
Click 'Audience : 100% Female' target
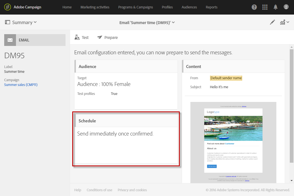(104, 84)
